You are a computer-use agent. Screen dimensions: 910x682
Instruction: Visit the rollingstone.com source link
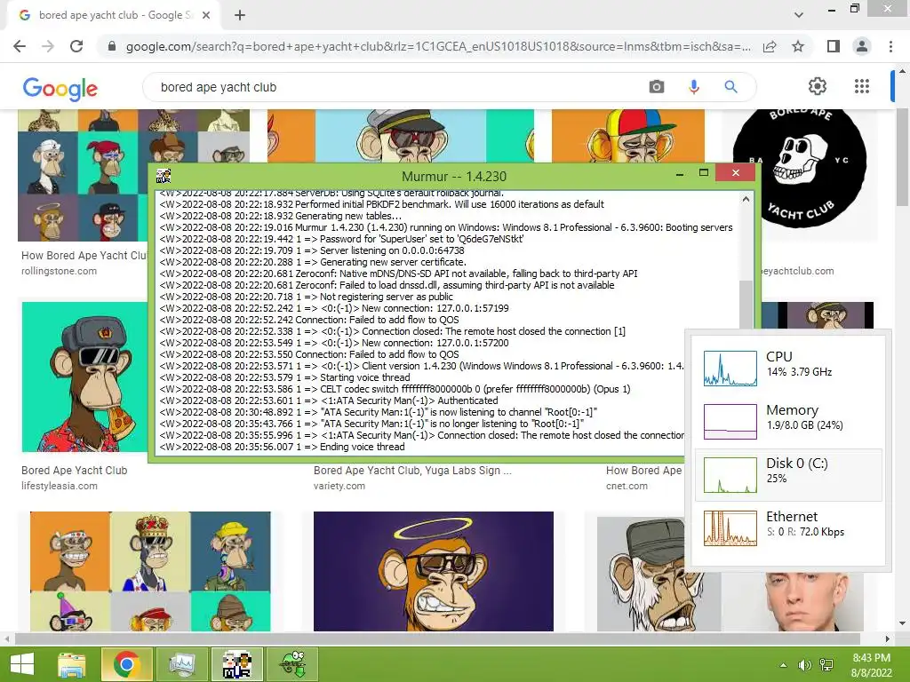point(60,271)
